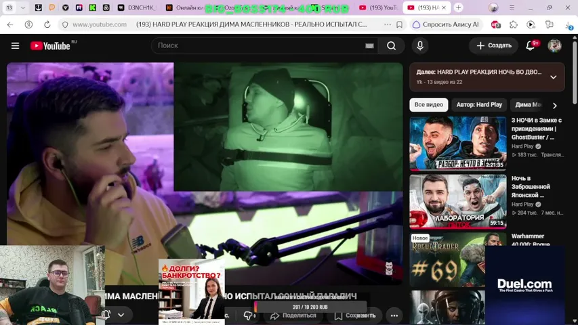Click the browser address bar URL
The image size is (578, 325).
click(x=100, y=24)
